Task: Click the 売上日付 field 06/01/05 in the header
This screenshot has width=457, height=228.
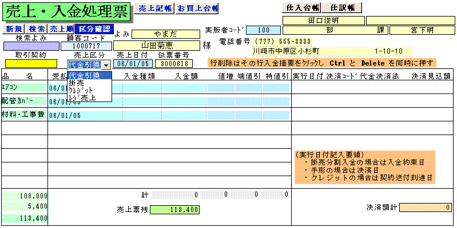Action: pos(133,64)
